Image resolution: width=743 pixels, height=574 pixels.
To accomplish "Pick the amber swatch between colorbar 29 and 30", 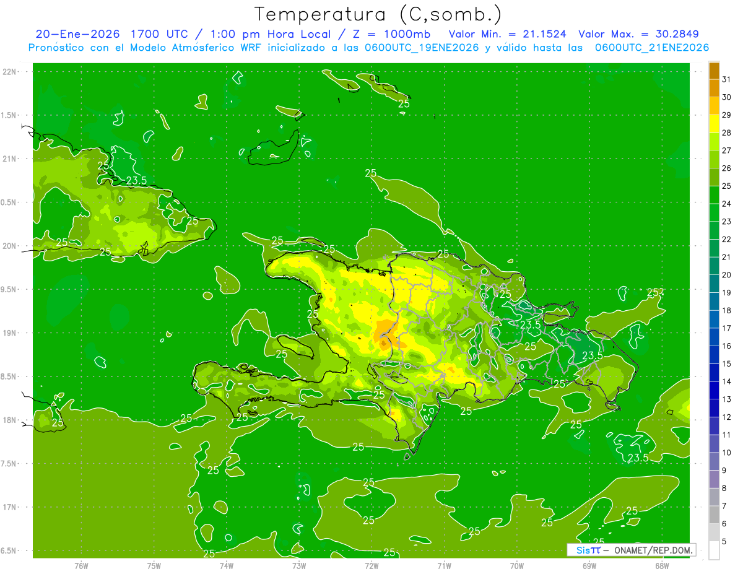I will tap(714, 106).
